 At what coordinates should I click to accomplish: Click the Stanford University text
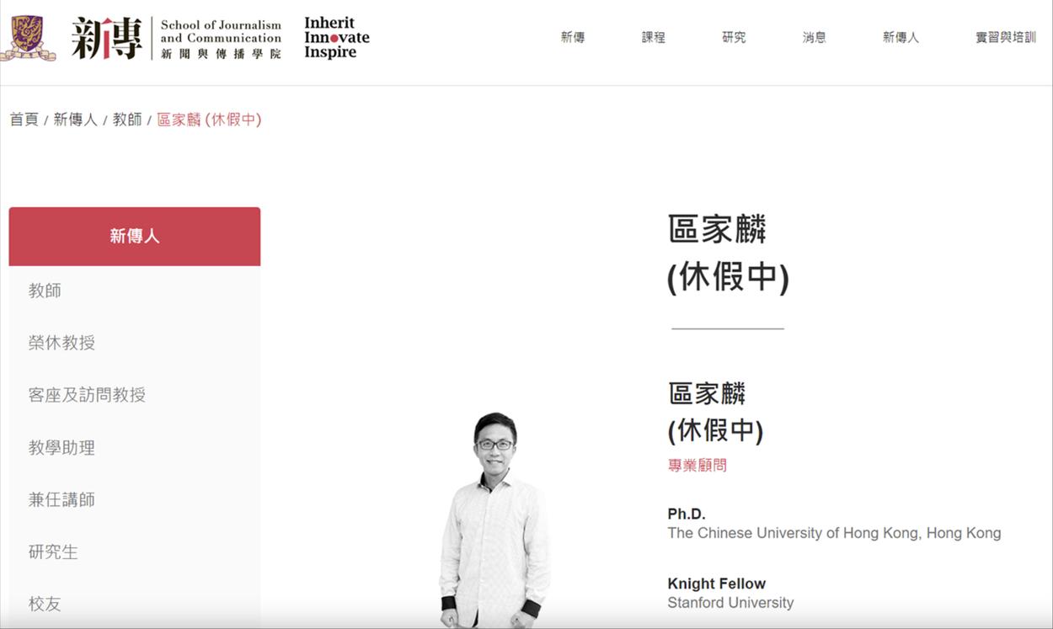(x=730, y=603)
